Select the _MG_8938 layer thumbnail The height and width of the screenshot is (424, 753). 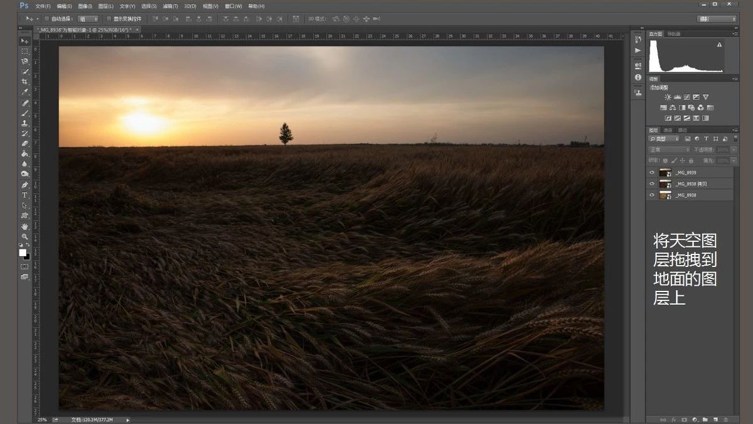point(665,195)
